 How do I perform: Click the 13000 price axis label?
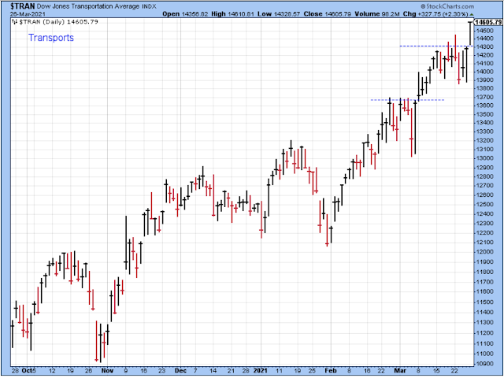[x=484, y=158]
